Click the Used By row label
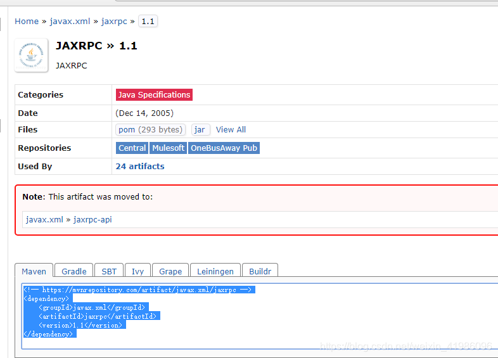 [x=35, y=166]
